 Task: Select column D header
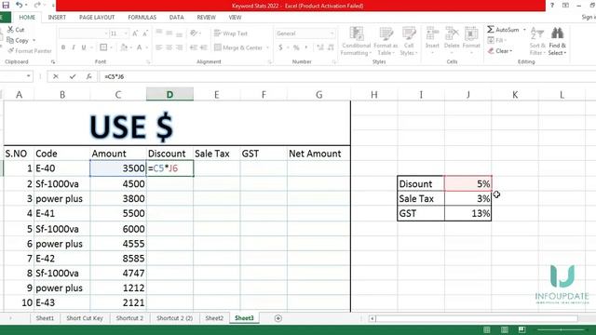tap(169, 95)
